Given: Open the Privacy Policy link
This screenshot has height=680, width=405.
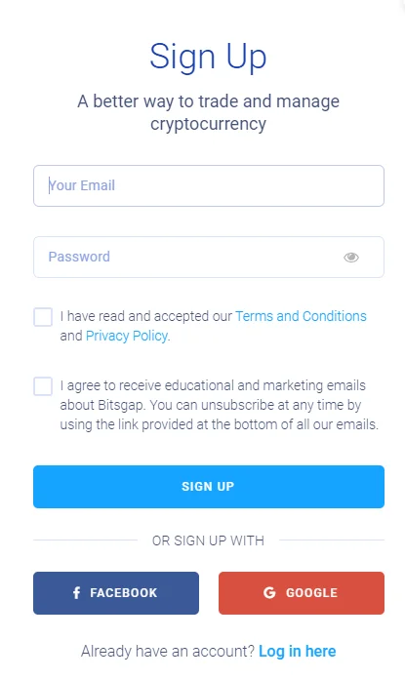Looking at the screenshot, I should pos(127,336).
